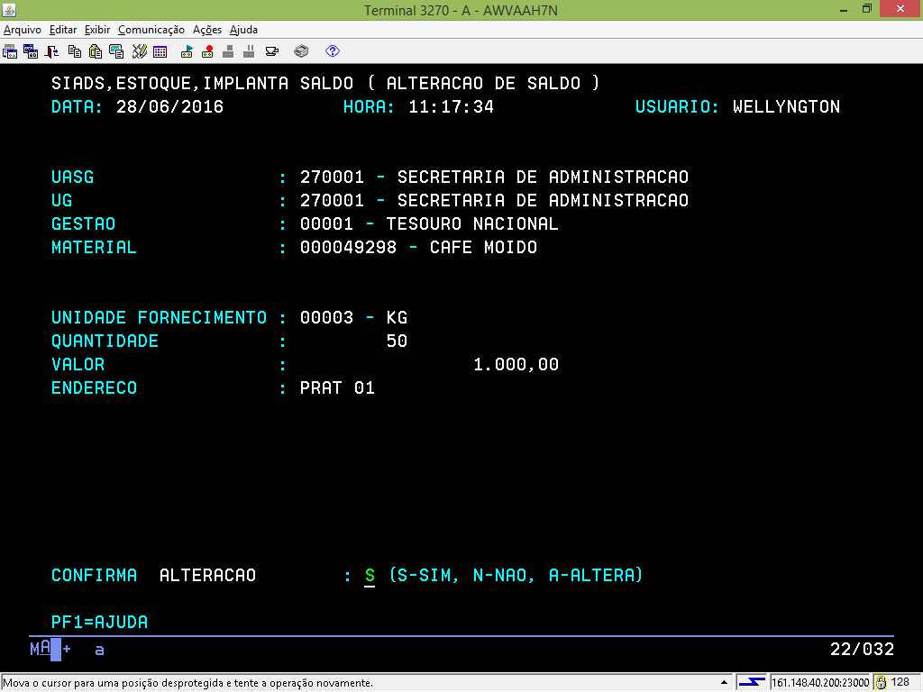Click the cursor position indicator 22/032
Screen dimensions: 923x692
(x=862, y=650)
